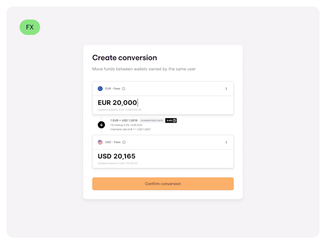Click the Updated balance USD text
326x244 pixels.
(118, 163)
